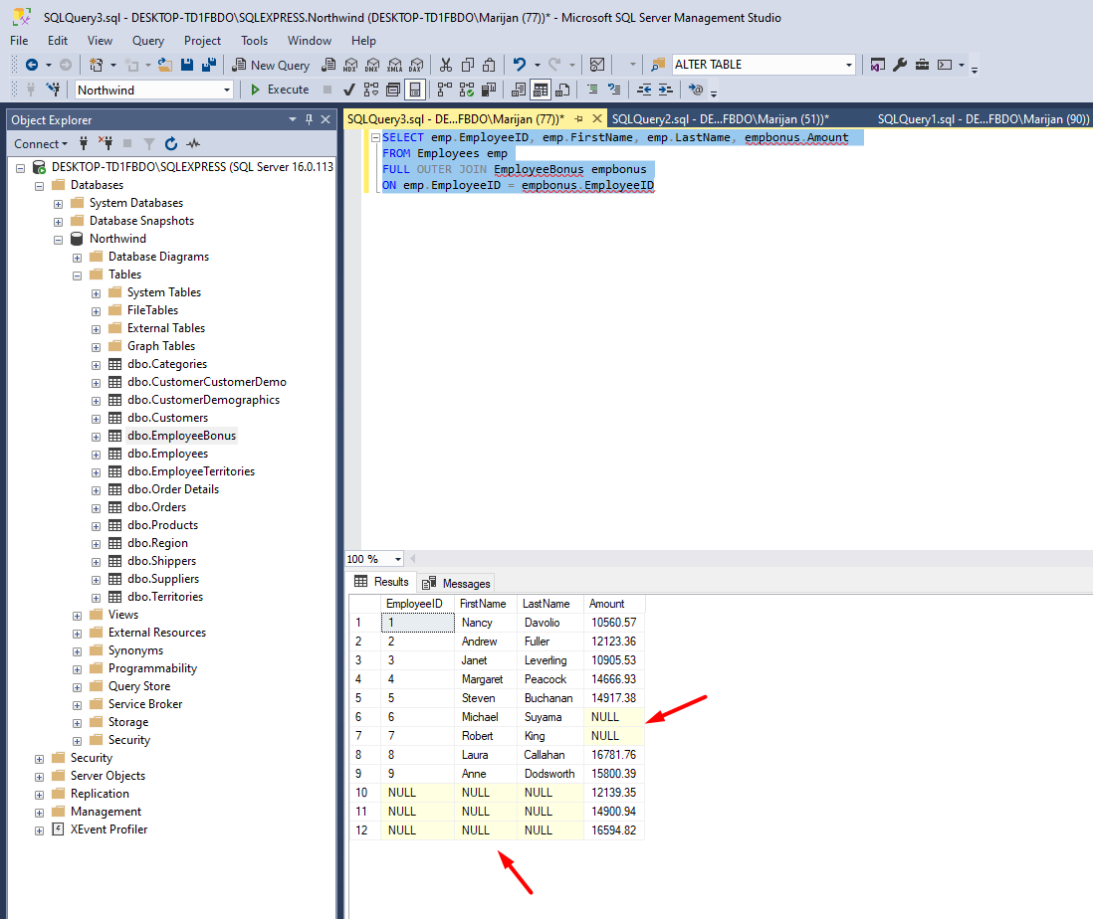Collapse the Northwind database node

pos(58,240)
